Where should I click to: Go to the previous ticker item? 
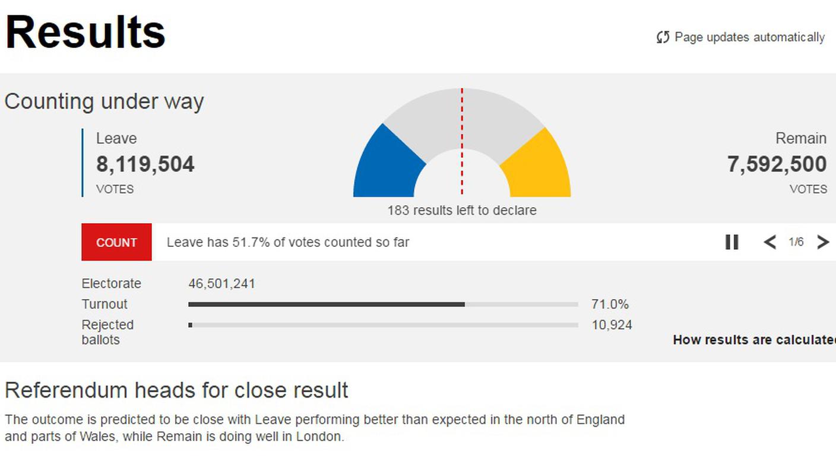pyautogui.click(x=770, y=242)
